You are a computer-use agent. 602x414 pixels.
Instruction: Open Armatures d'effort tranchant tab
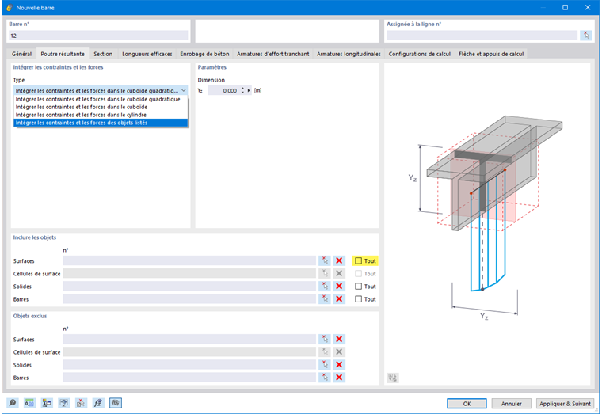pos(273,54)
